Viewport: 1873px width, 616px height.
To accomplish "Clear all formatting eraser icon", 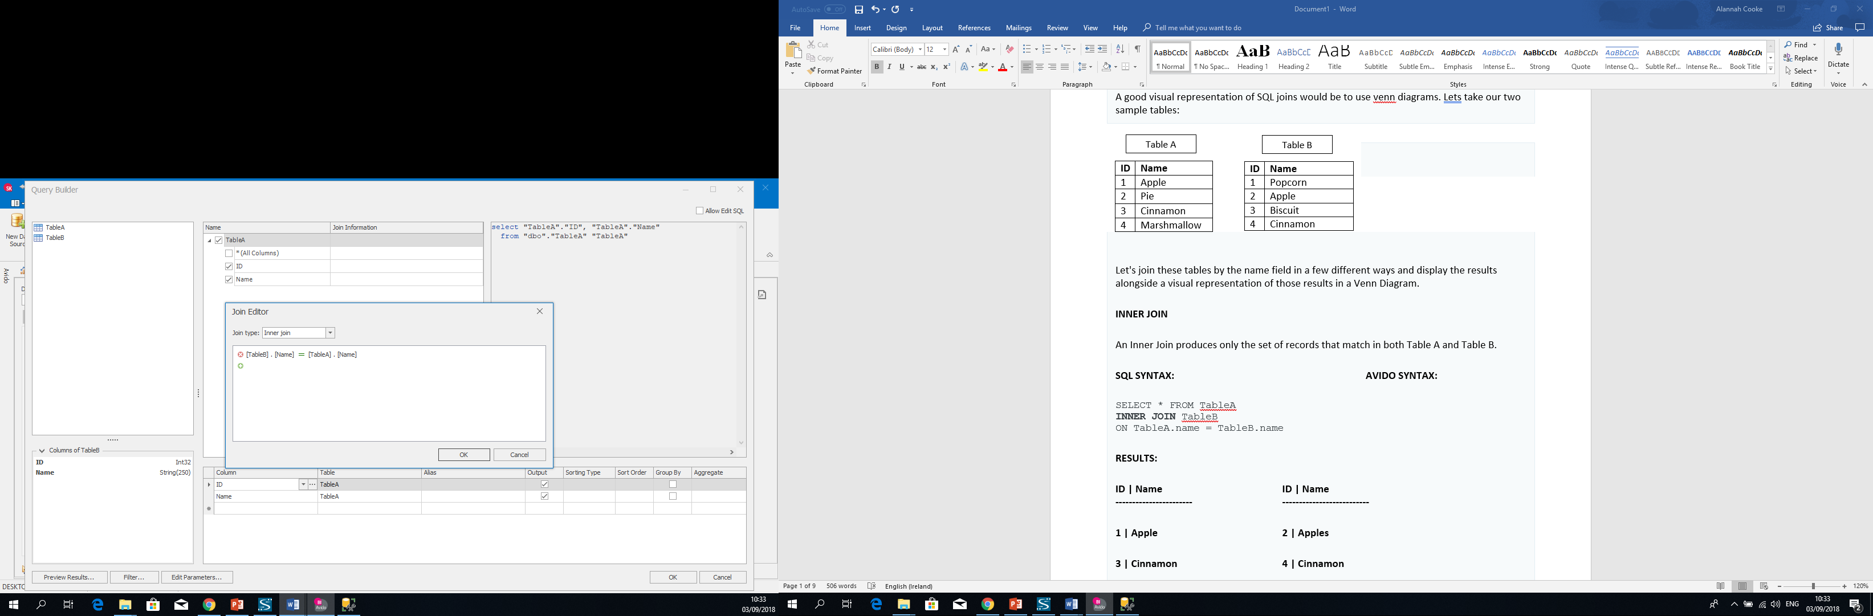I will point(1009,50).
